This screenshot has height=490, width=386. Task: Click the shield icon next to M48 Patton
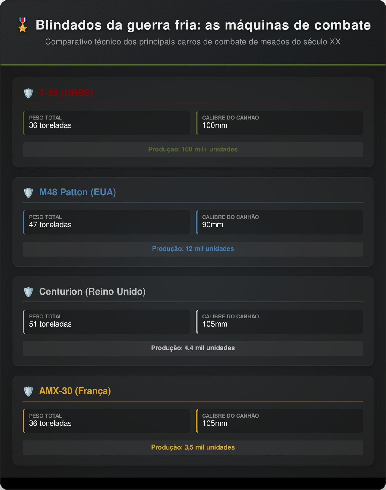tap(28, 192)
